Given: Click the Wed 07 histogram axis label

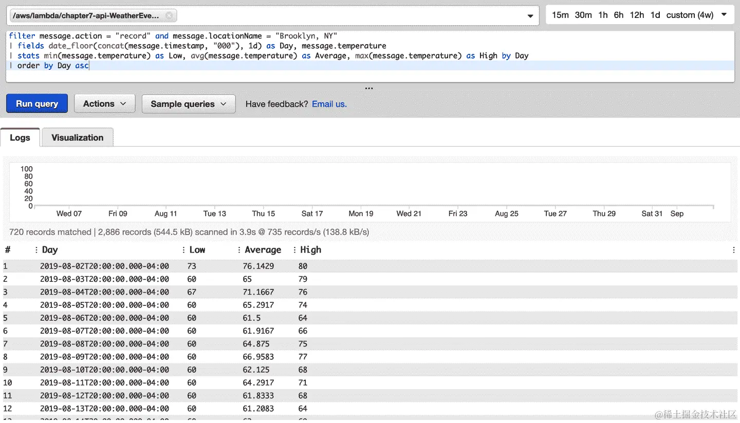Looking at the screenshot, I should 69,214.
